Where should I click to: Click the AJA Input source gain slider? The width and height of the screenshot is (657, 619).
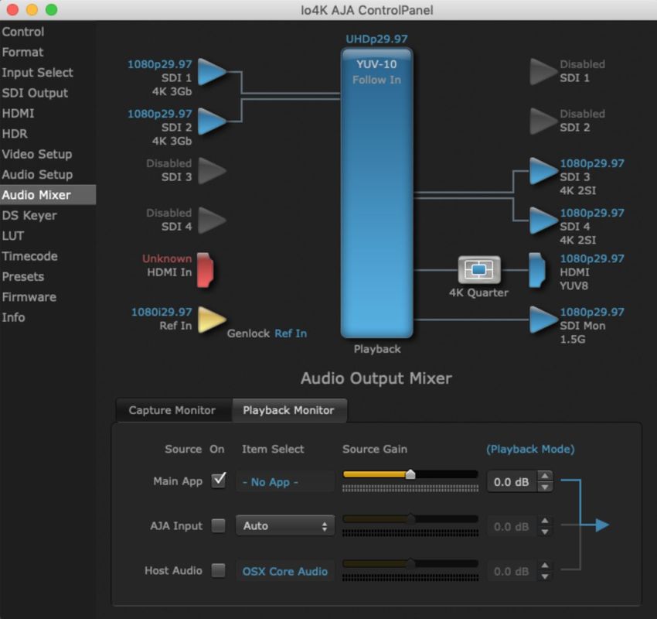point(410,519)
